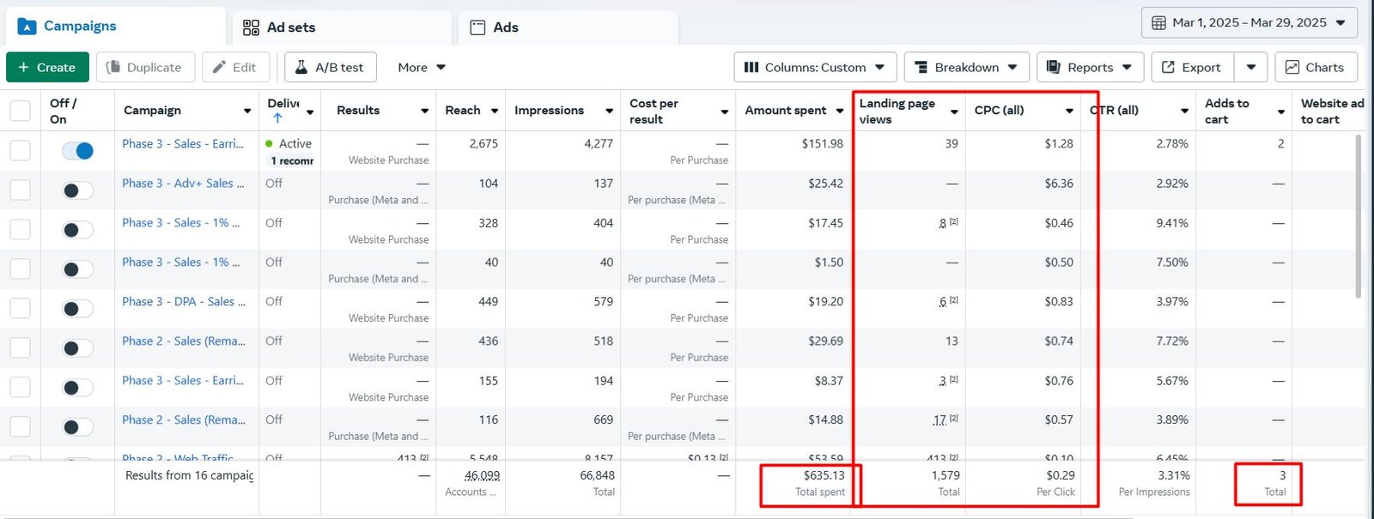
Task: Check the select-all campaigns header checkbox
Action: point(20,111)
